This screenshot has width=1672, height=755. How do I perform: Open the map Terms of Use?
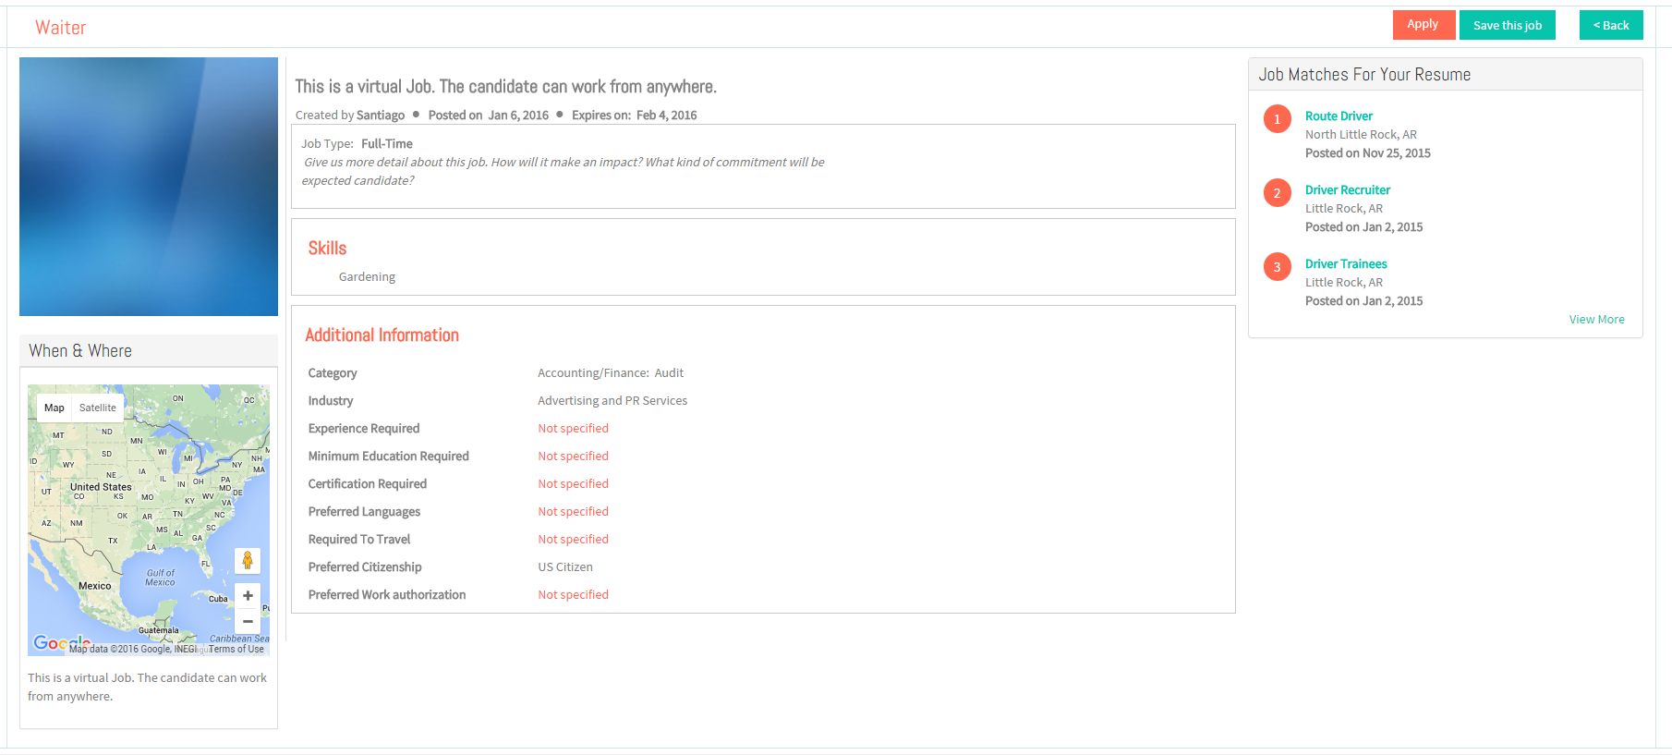[236, 650]
